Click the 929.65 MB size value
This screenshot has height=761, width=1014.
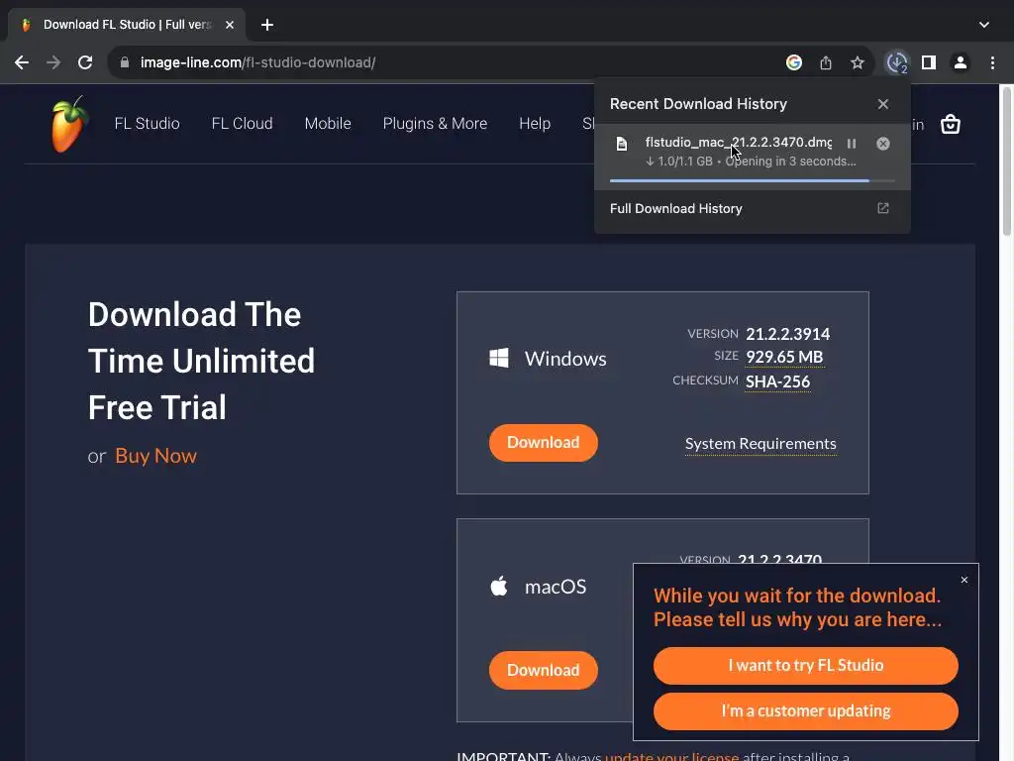point(784,357)
